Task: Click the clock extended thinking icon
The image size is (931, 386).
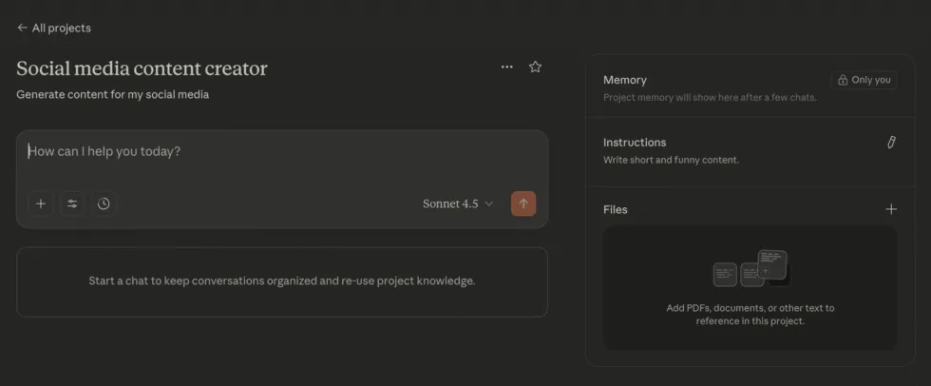Action: 104,203
